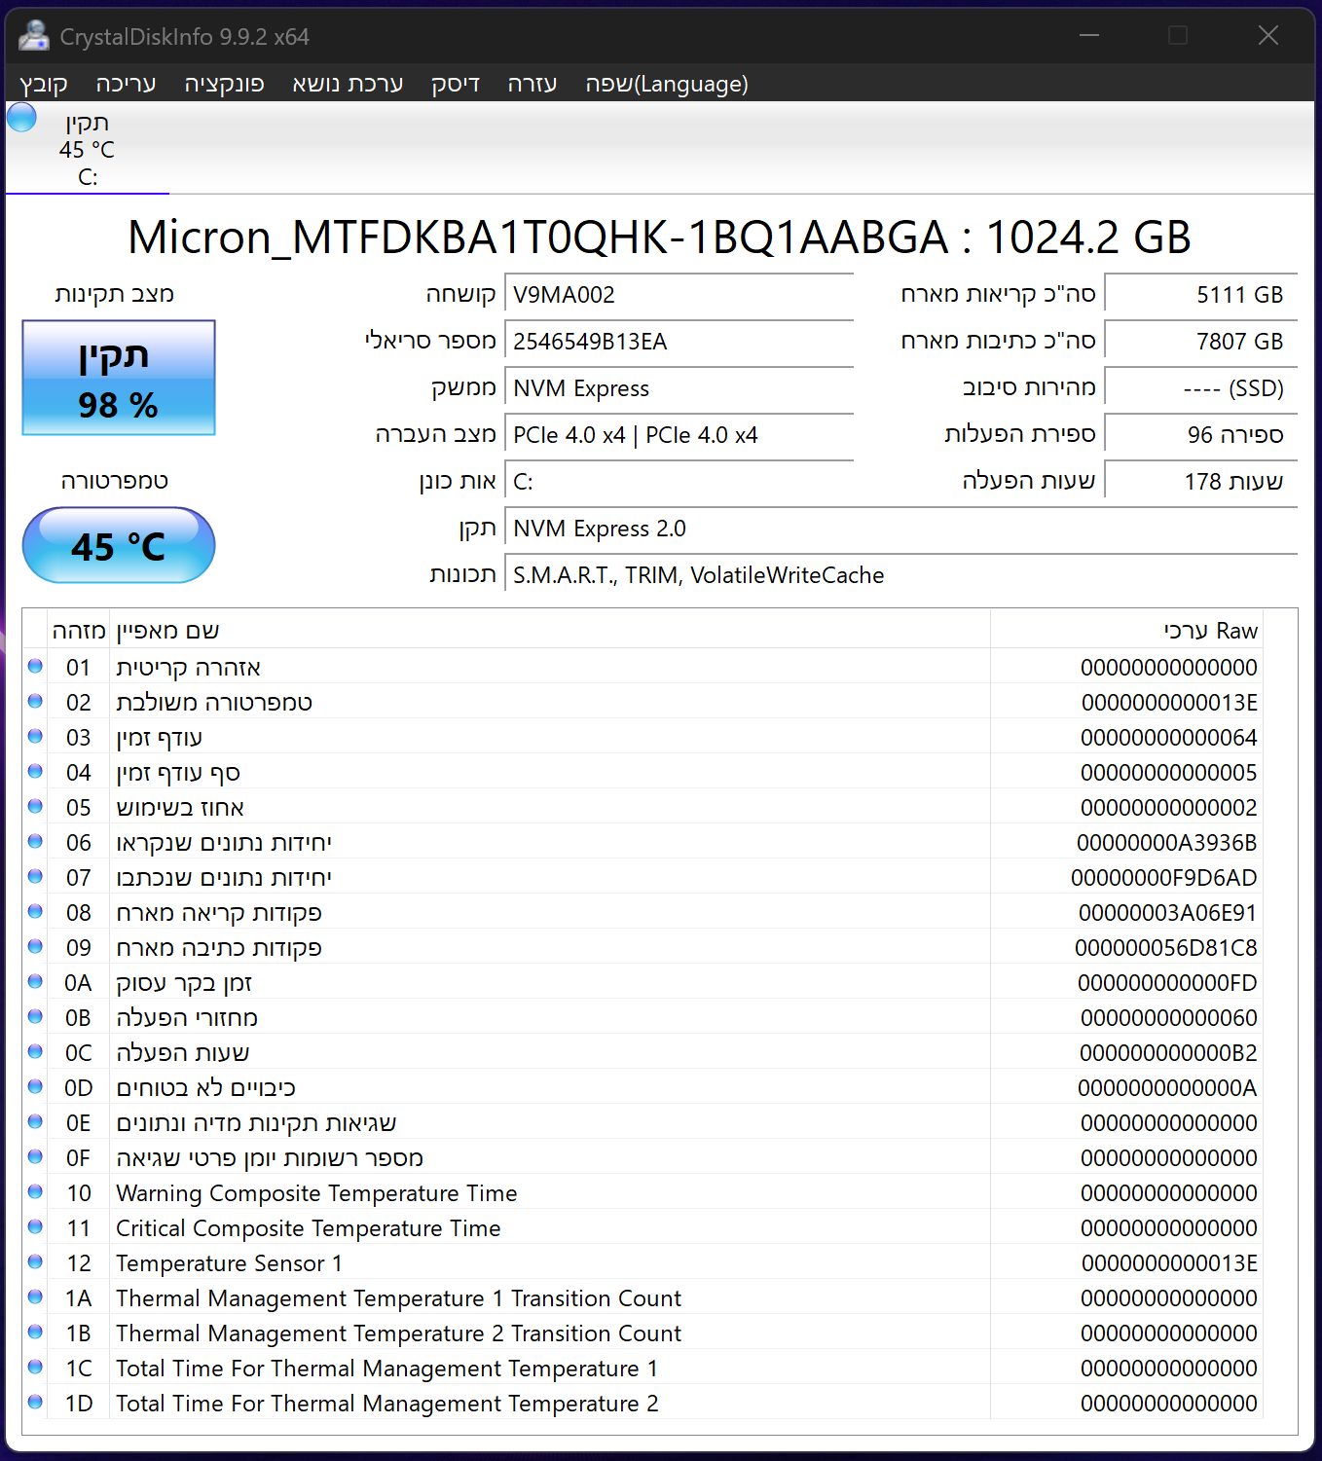
Task: Click status dot for attribute 0B row
Action: 35,1017
